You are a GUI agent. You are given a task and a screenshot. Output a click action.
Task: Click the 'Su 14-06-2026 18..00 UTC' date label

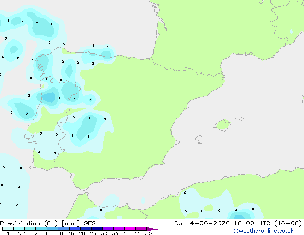click(223, 223)
